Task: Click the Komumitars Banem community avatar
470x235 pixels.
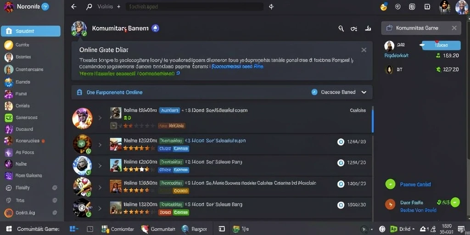Action: pyautogui.click(x=79, y=28)
